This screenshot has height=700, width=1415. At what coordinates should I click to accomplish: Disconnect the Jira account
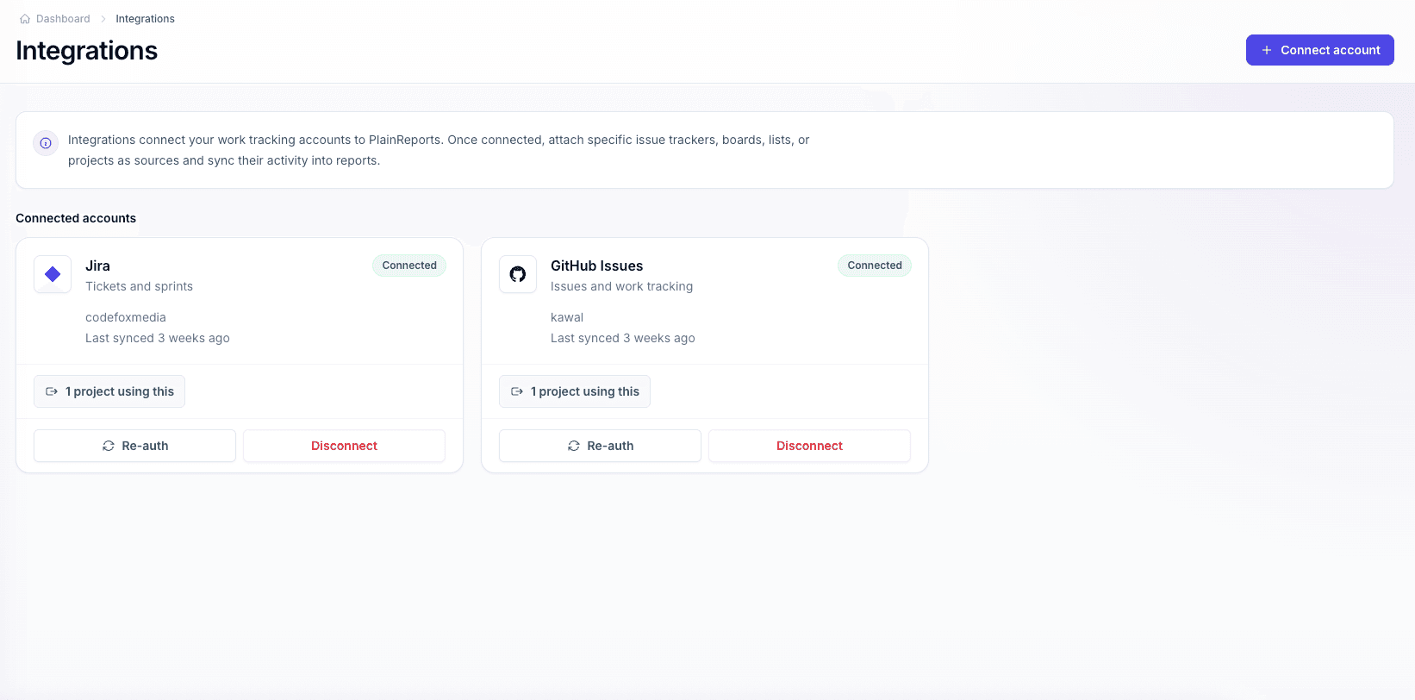point(344,446)
